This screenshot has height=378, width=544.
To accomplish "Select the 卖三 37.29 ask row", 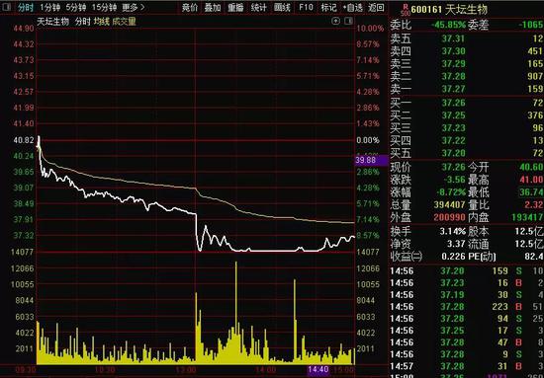I will point(466,64).
